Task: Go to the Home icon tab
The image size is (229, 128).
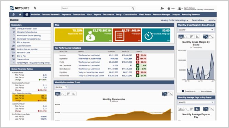Action: tap(27, 14)
